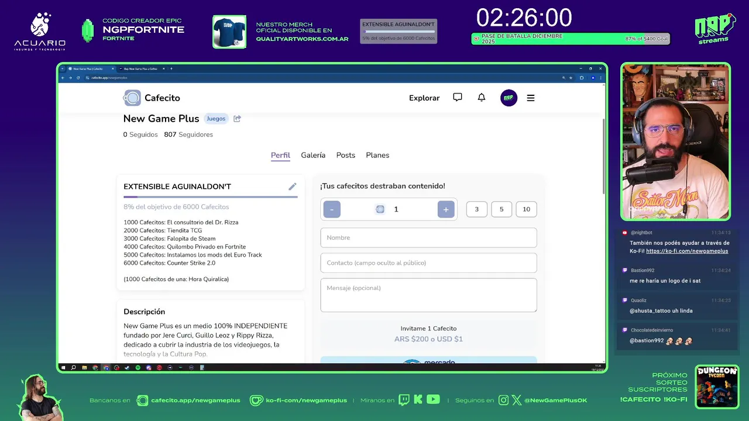749x421 pixels.
Task: Click the Quaoliz chat message
Action: pyautogui.click(x=676, y=305)
